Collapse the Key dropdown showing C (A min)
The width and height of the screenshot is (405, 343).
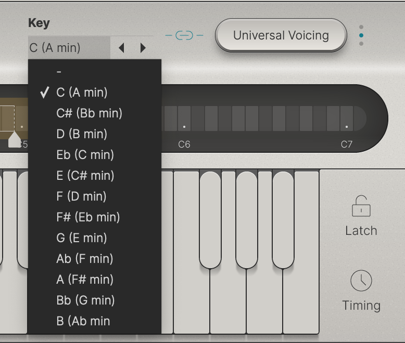click(69, 48)
